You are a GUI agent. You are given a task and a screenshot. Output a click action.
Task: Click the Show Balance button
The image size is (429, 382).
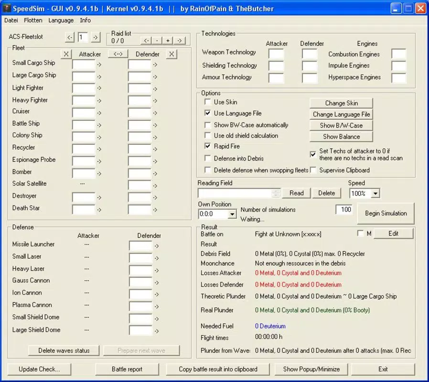341,137
